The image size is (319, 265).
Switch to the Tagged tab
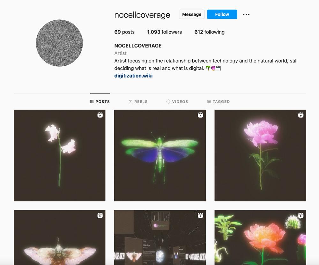point(218,101)
